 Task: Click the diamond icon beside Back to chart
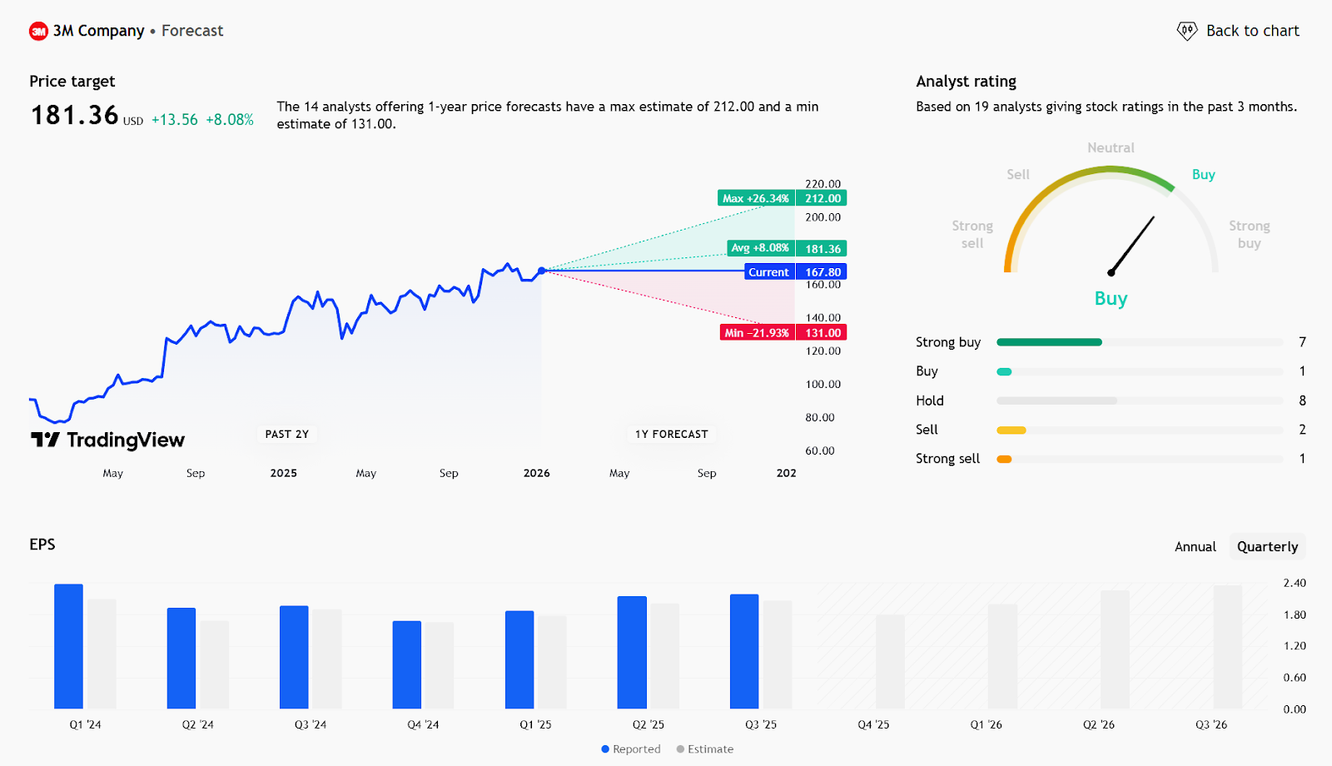(x=1186, y=32)
